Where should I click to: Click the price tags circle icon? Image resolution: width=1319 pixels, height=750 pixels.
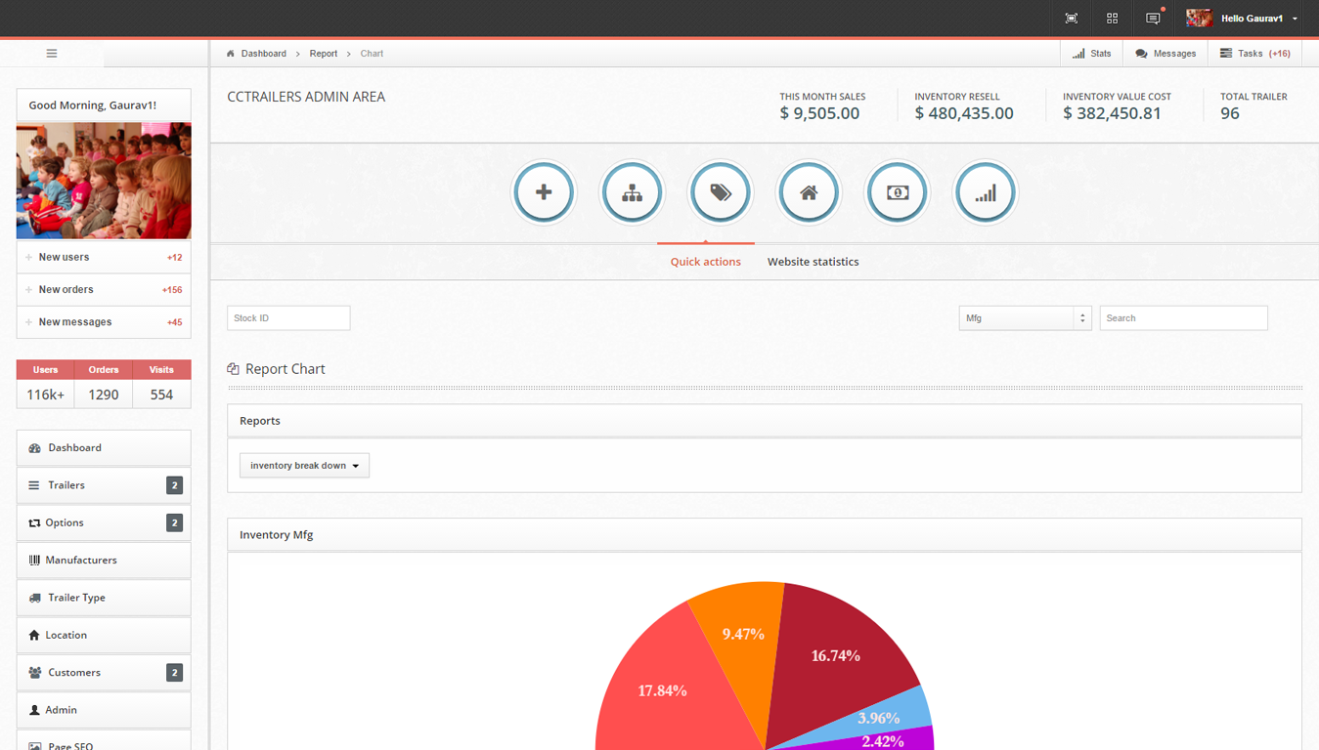click(721, 192)
